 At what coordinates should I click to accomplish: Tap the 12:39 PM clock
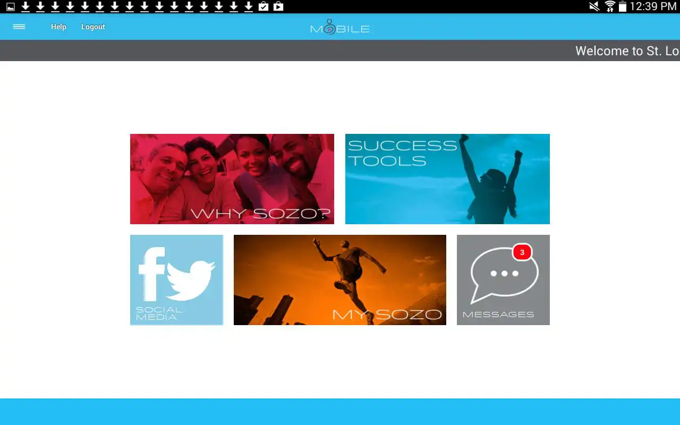(x=653, y=6)
